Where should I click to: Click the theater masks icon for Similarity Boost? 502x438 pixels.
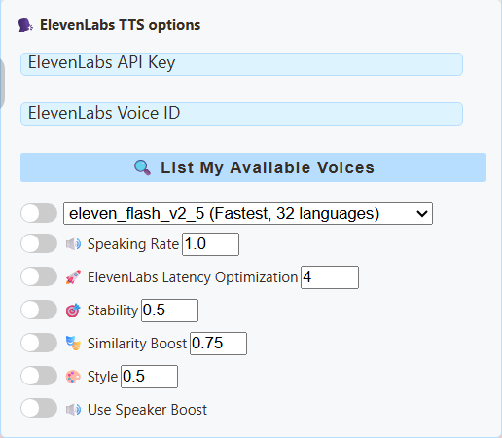[73, 344]
